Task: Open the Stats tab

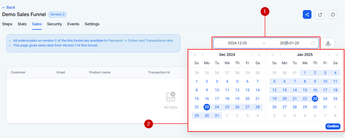Action: pyautogui.click(x=22, y=24)
